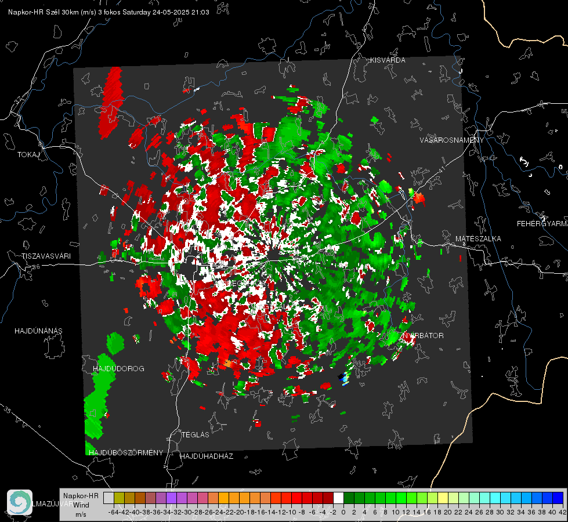Click the MÁTÉSZALKA label
The width and height of the screenshot is (568, 522).
(478, 239)
